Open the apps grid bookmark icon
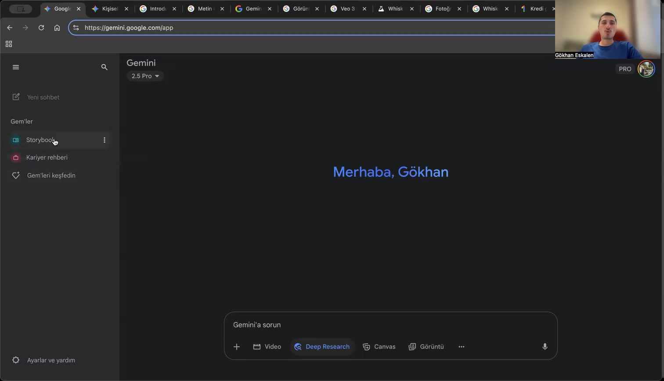The height and width of the screenshot is (381, 664). (9, 44)
